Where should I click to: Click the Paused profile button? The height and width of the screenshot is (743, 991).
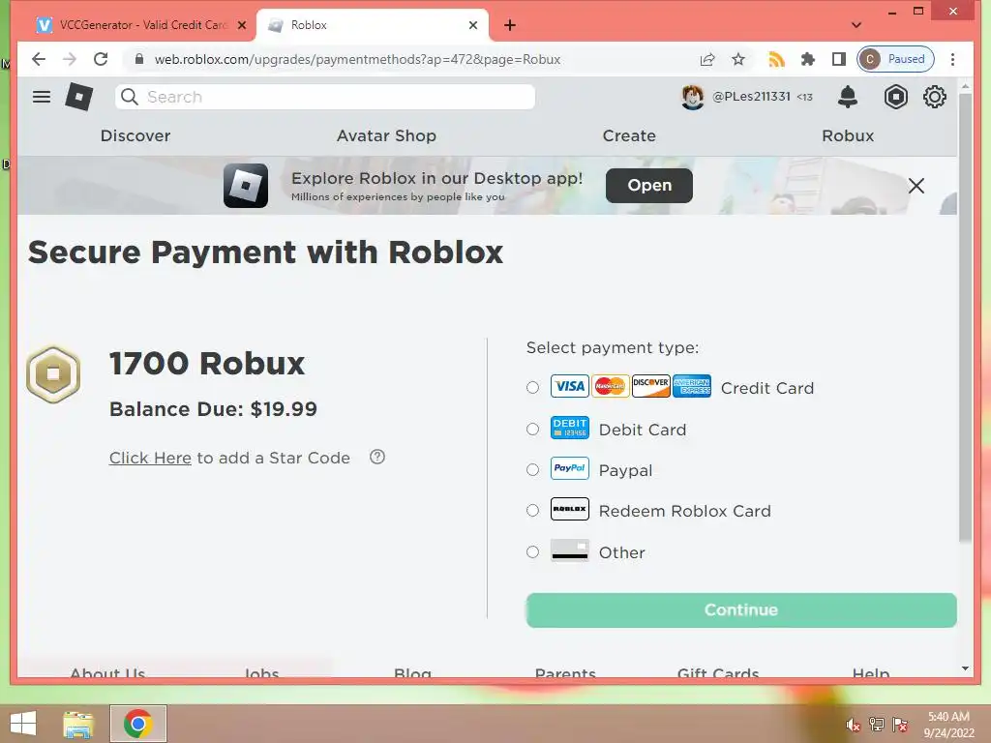(895, 59)
